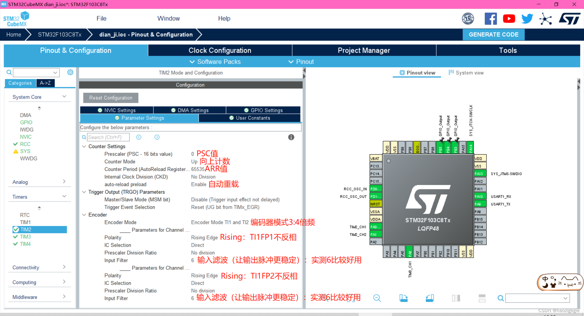
Task: Select the GPIO item under System Core
Action: [x=26, y=122]
